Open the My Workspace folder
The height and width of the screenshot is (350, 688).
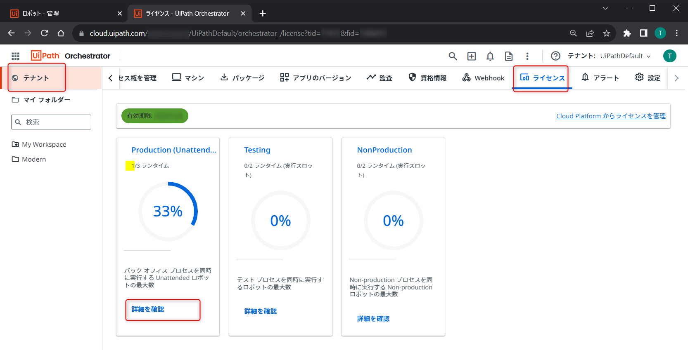39,144
